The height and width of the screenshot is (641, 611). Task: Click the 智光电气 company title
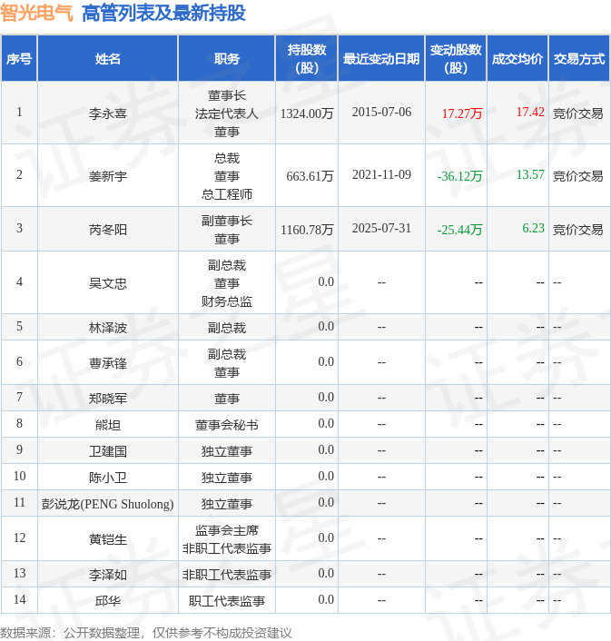pyautogui.click(x=36, y=13)
